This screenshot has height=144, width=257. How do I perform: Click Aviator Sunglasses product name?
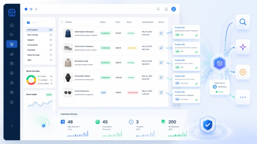(82, 91)
